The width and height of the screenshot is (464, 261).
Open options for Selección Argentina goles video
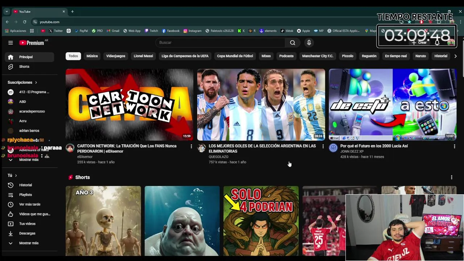click(323, 146)
